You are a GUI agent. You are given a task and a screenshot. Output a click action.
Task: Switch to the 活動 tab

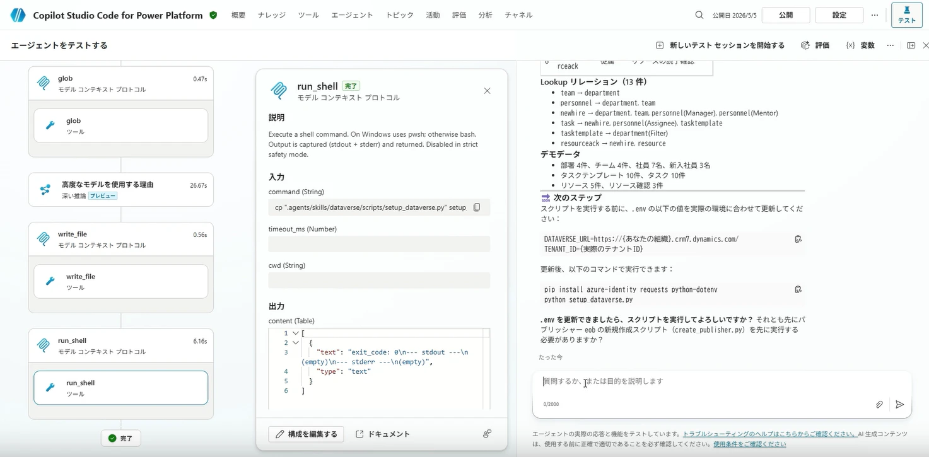point(433,15)
